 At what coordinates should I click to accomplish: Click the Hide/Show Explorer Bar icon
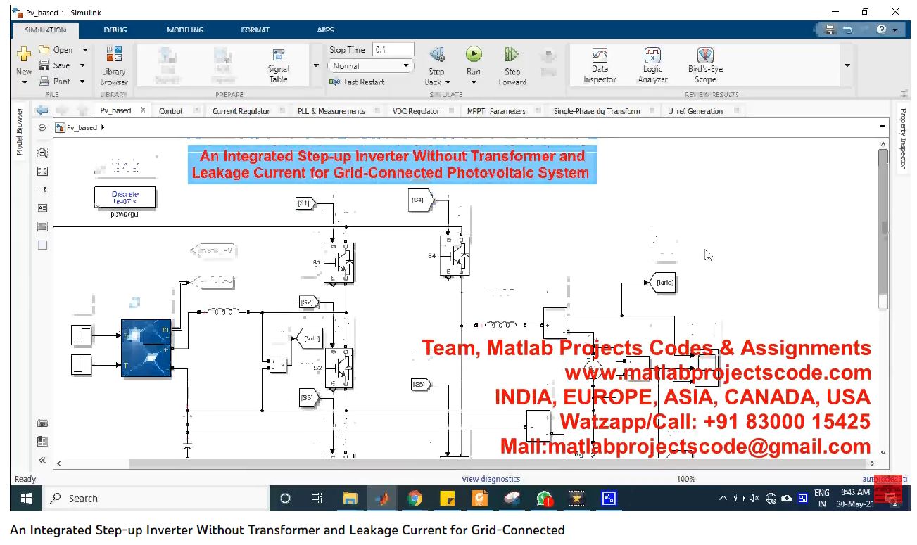click(42, 128)
